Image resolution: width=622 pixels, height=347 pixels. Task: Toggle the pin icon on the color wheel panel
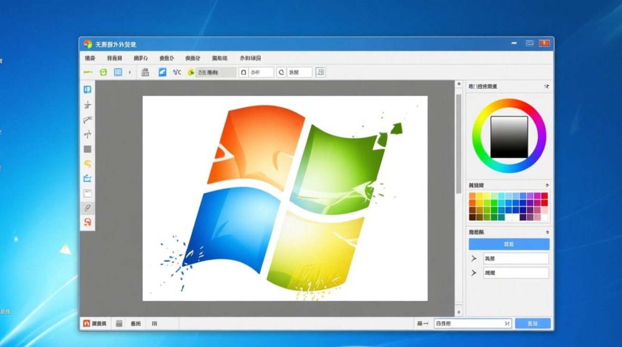tap(547, 87)
